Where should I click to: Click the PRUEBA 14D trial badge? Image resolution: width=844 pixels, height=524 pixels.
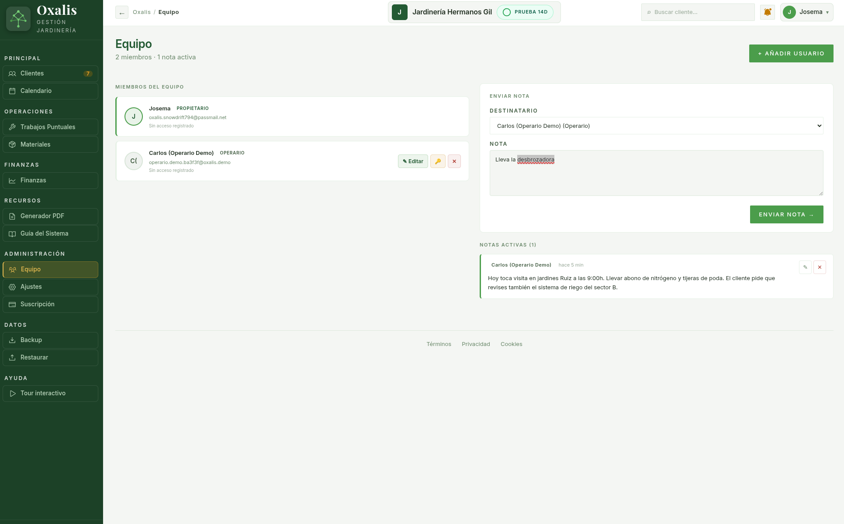tap(525, 12)
